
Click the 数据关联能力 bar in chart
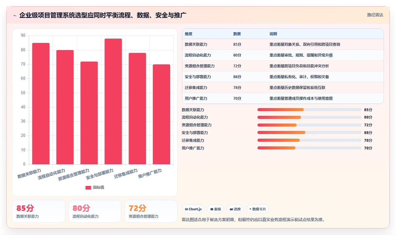pos(41,103)
